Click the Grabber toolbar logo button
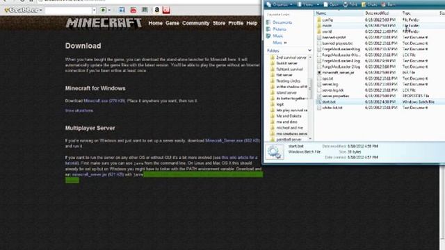445x250 pixels. 23,10
